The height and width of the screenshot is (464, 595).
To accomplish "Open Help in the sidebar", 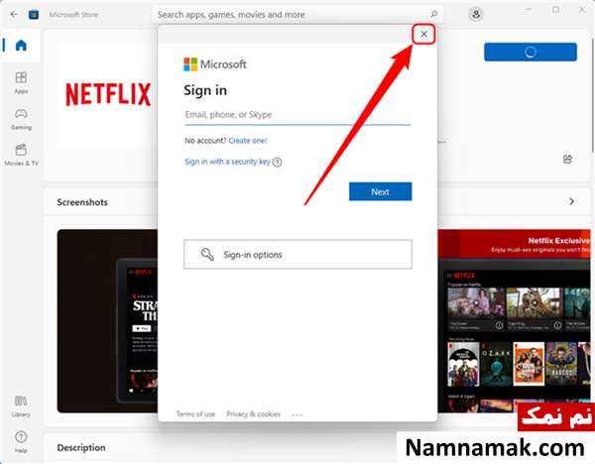I will [21, 441].
